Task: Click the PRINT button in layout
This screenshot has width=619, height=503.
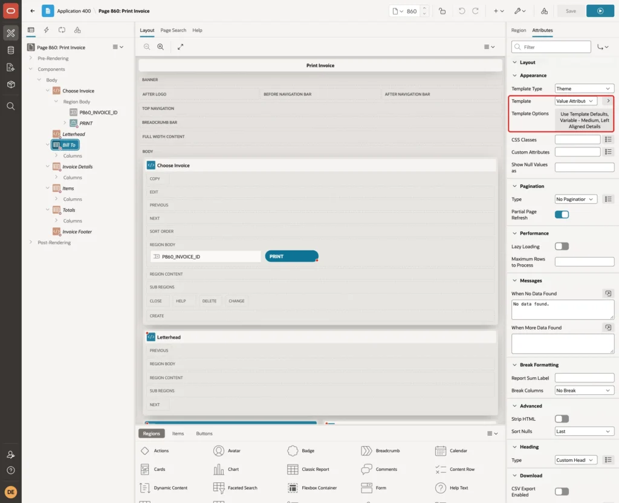Action: pyautogui.click(x=292, y=256)
